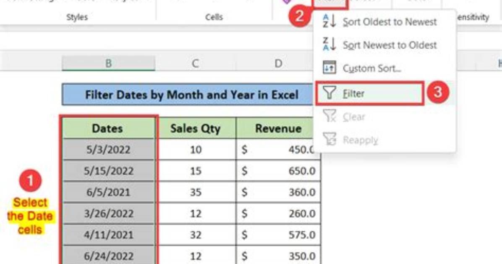
Task: Click the Custom Sort icon
Action: 329,68
